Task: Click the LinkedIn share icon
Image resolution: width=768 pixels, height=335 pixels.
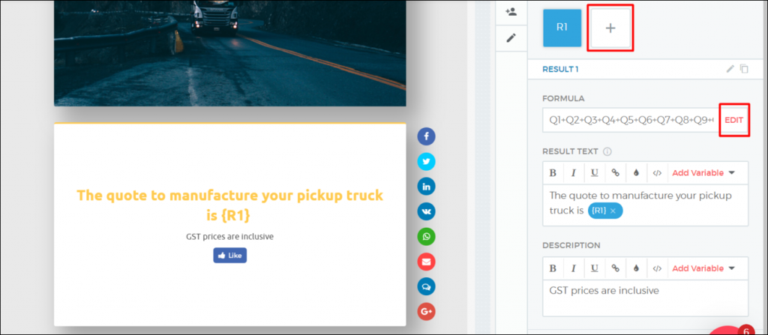Action: coord(426,187)
